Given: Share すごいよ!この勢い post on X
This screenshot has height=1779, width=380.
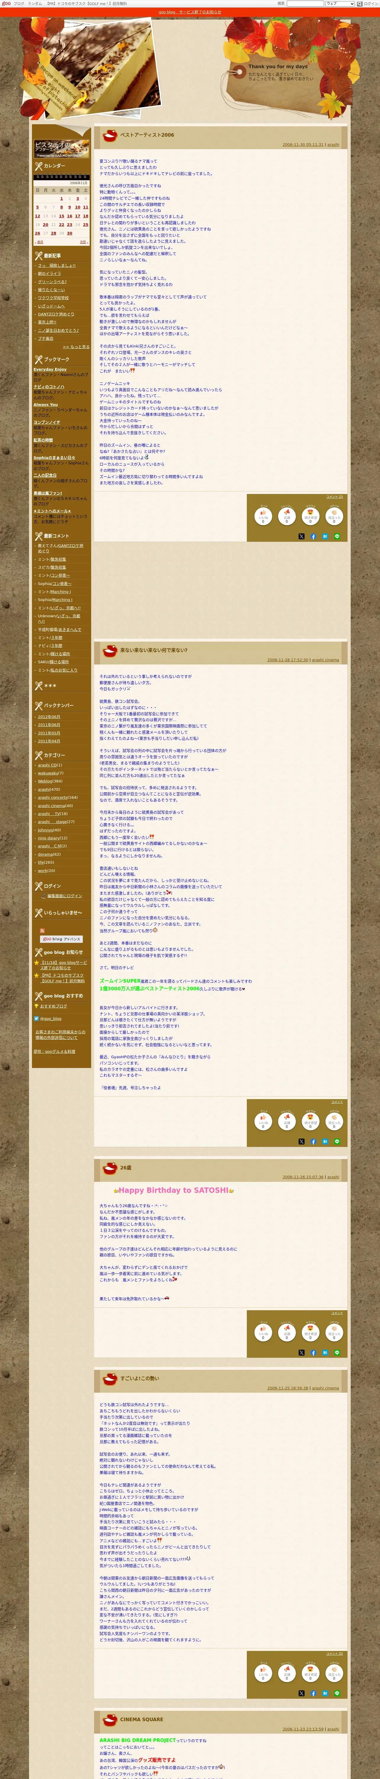Looking at the screenshot, I should (301, 1693).
